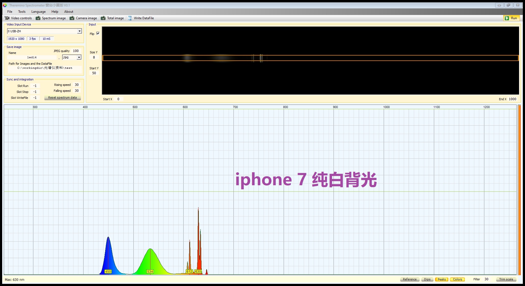Click the Falling speed value 30
This screenshot has height=286, width=525.
tap(77, 91)
